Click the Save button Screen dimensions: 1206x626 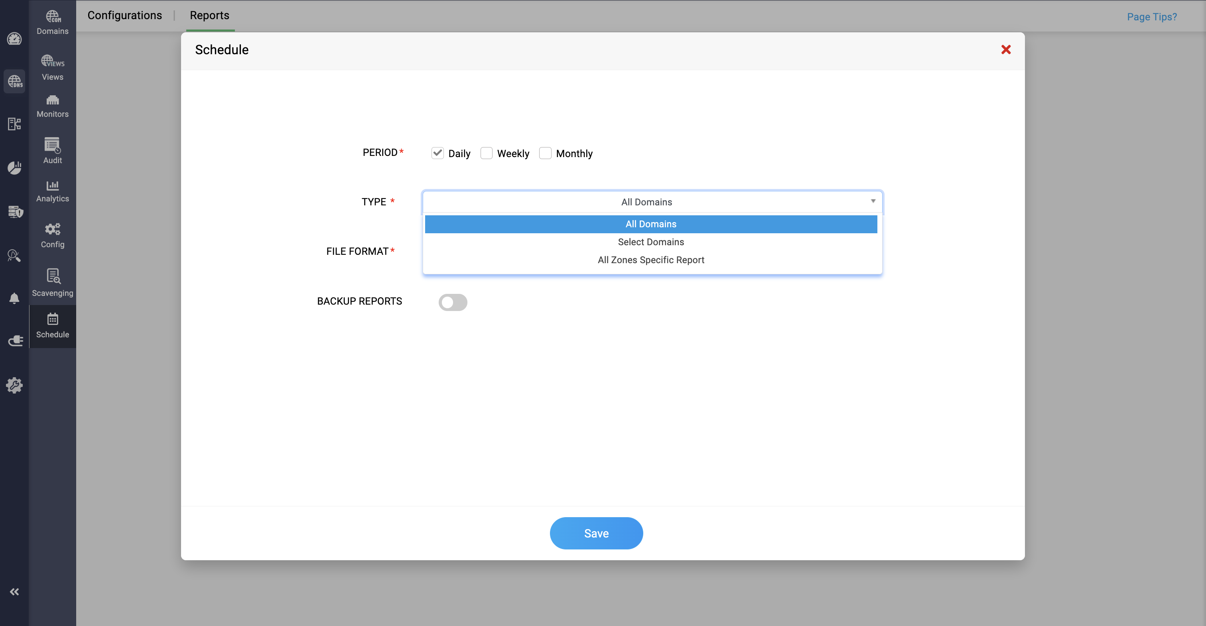coord(596,533)
